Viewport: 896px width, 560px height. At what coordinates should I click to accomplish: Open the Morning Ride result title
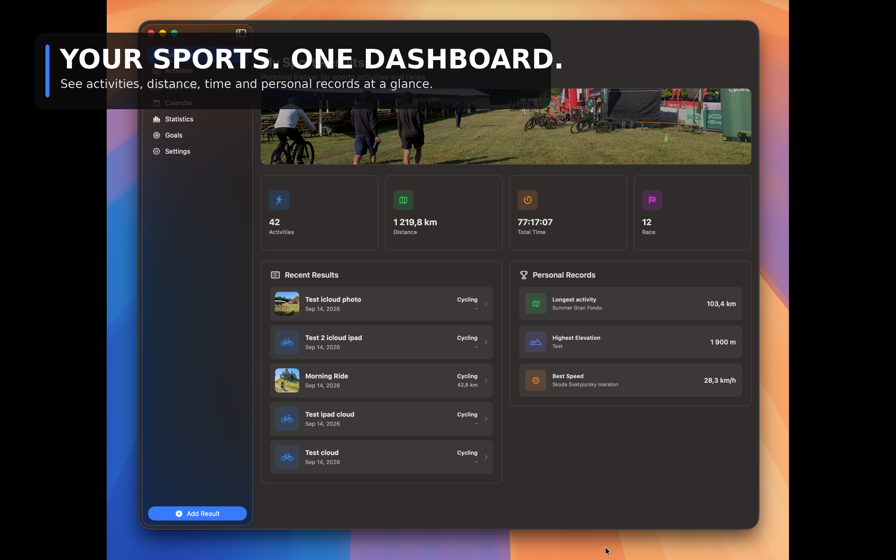pos(327,376)
